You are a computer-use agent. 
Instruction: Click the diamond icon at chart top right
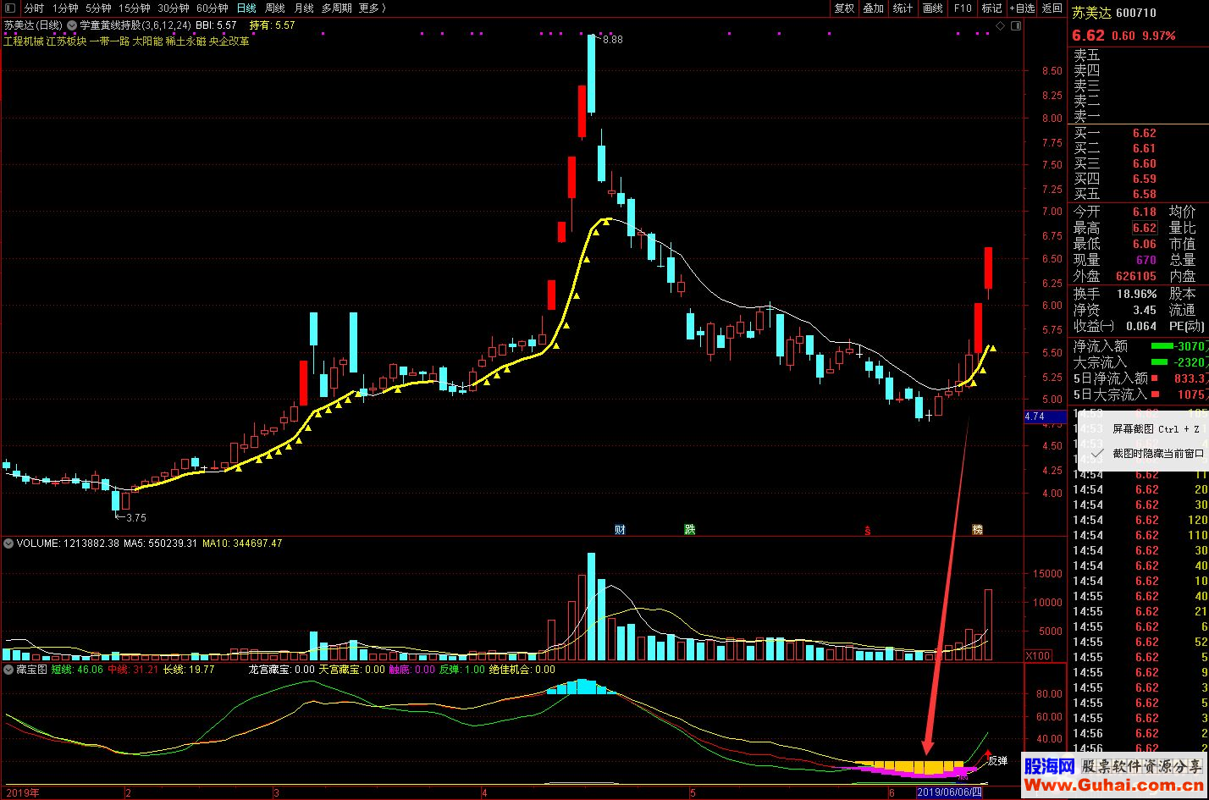point(1000,26)
